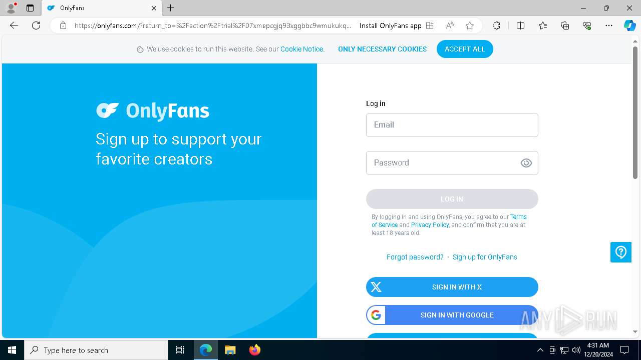Image resolution: width=641 pixels, height=360 pixels.
Task: Open a new tab with plus icon
Action: click(x=171, y=8)
